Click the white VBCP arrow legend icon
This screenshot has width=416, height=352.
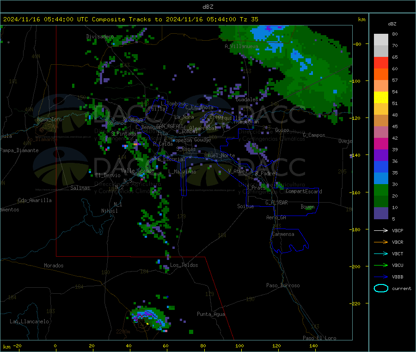pyautogui.click(x=381, y=230)
